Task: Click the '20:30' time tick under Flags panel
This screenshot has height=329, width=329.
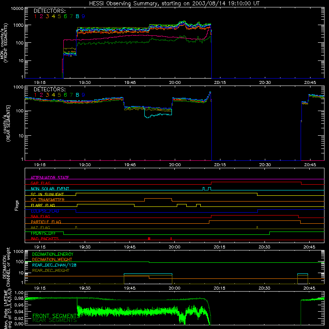Action: click(264, 247)
